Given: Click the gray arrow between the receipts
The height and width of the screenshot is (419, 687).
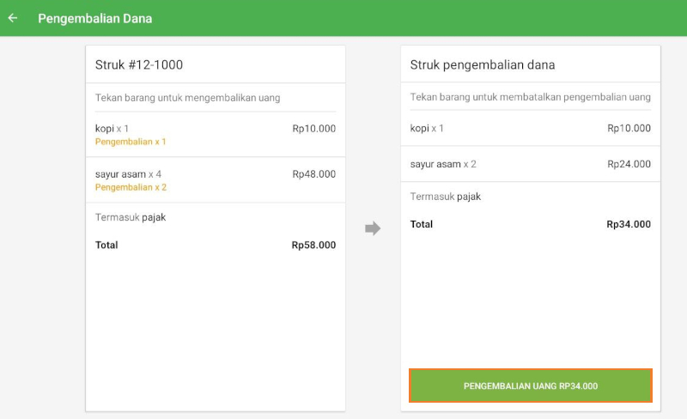Looking at the screenshot, I should (372, 228).
